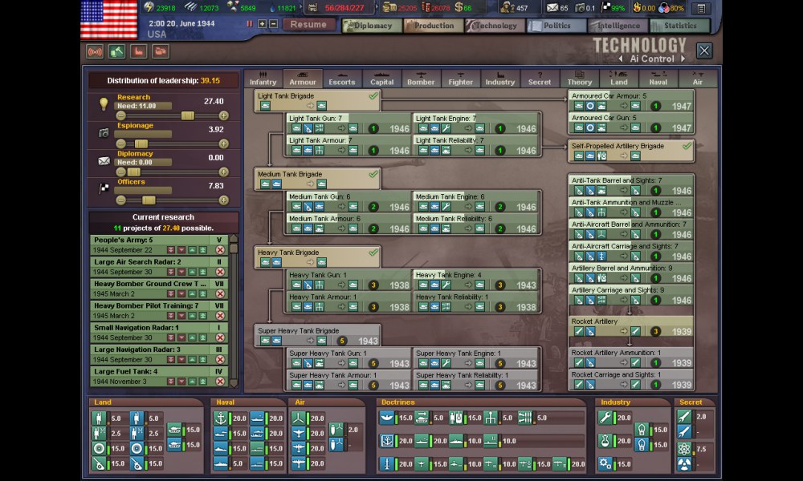The image size is (803, 481).
Task: Click the envelope diplomats icon in the top bar
Action: pyautogui.click(x=552, y=8)
